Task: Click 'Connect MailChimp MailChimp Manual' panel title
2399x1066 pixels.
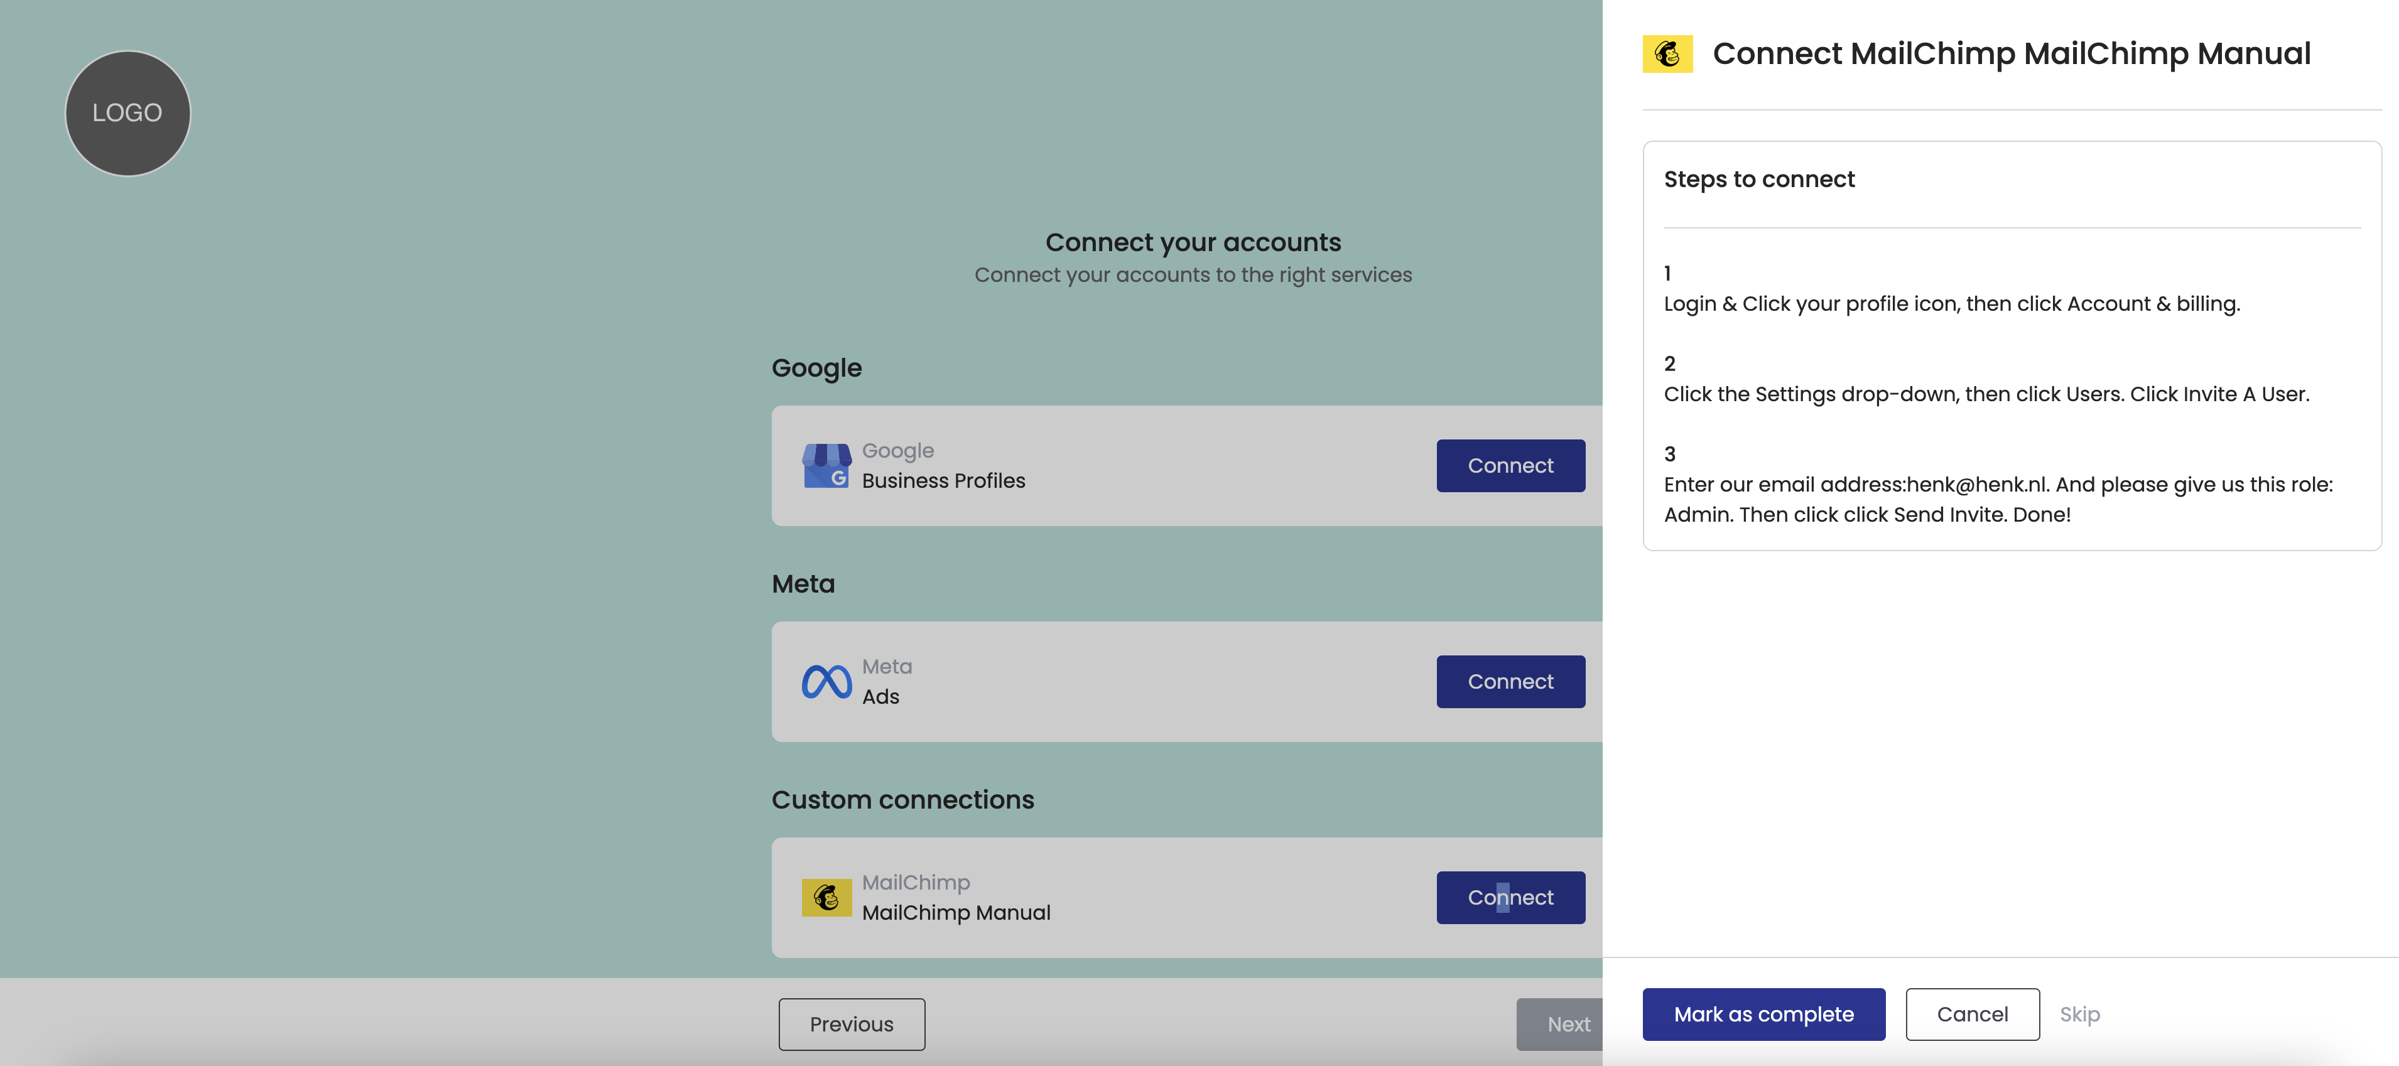Action: click(x=2012, y=53)
